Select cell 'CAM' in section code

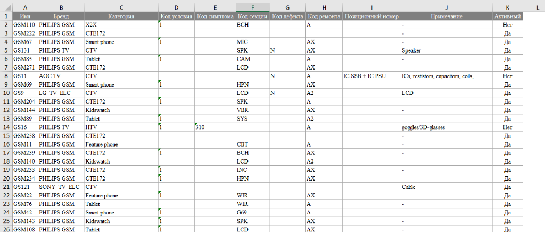coord(253,59)
